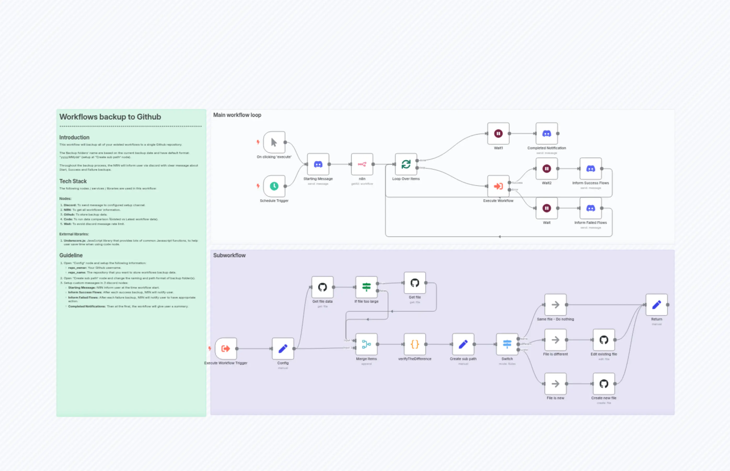Select the If file too large node
Screen dimensions: 730x471
tap(366, 287)
